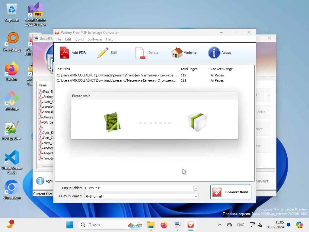Viewport: 309px width, 232px height.
Task: Open Recycle Bin desktop icon
Action: click(x=12, y=13)
